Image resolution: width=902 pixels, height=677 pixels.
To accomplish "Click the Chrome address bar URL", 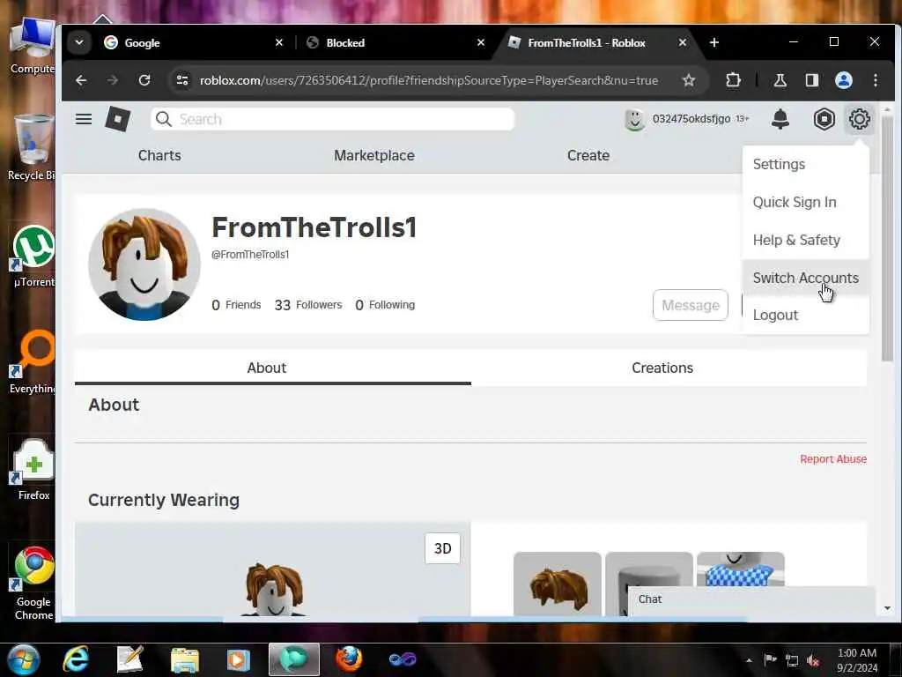I will 429,80.
